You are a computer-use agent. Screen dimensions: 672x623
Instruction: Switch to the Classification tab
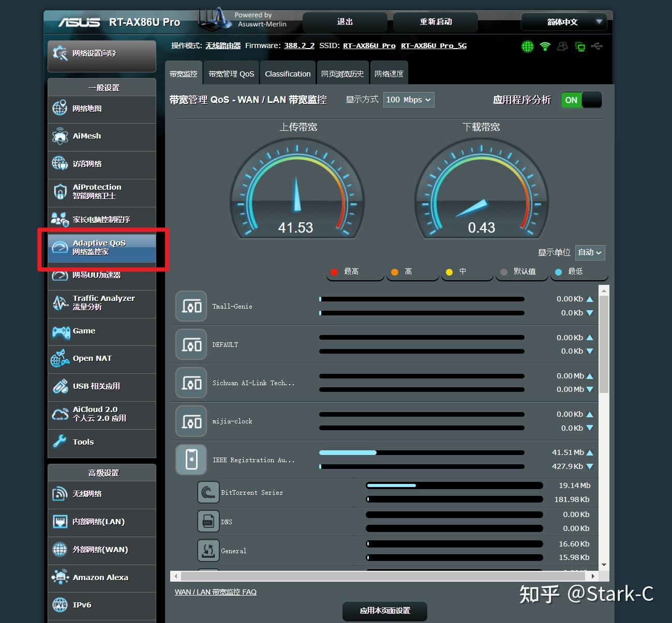click(288, 73)
